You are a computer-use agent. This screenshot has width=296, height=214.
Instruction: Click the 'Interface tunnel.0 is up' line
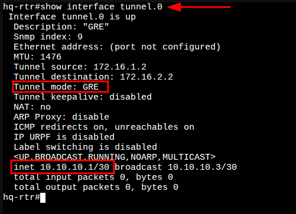click(x=72, y=17)
